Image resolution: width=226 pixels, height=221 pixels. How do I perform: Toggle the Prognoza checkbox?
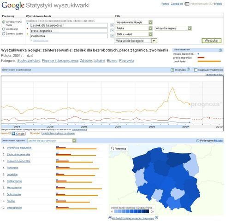click(x=172, y=70)
